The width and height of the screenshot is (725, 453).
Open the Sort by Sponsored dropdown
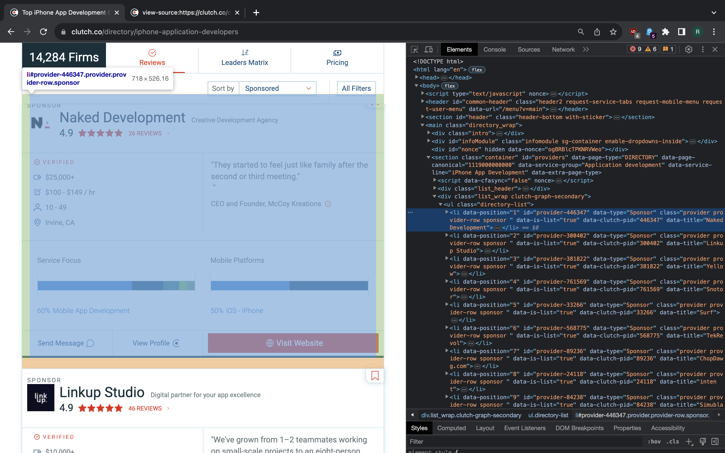pos(277,88)
